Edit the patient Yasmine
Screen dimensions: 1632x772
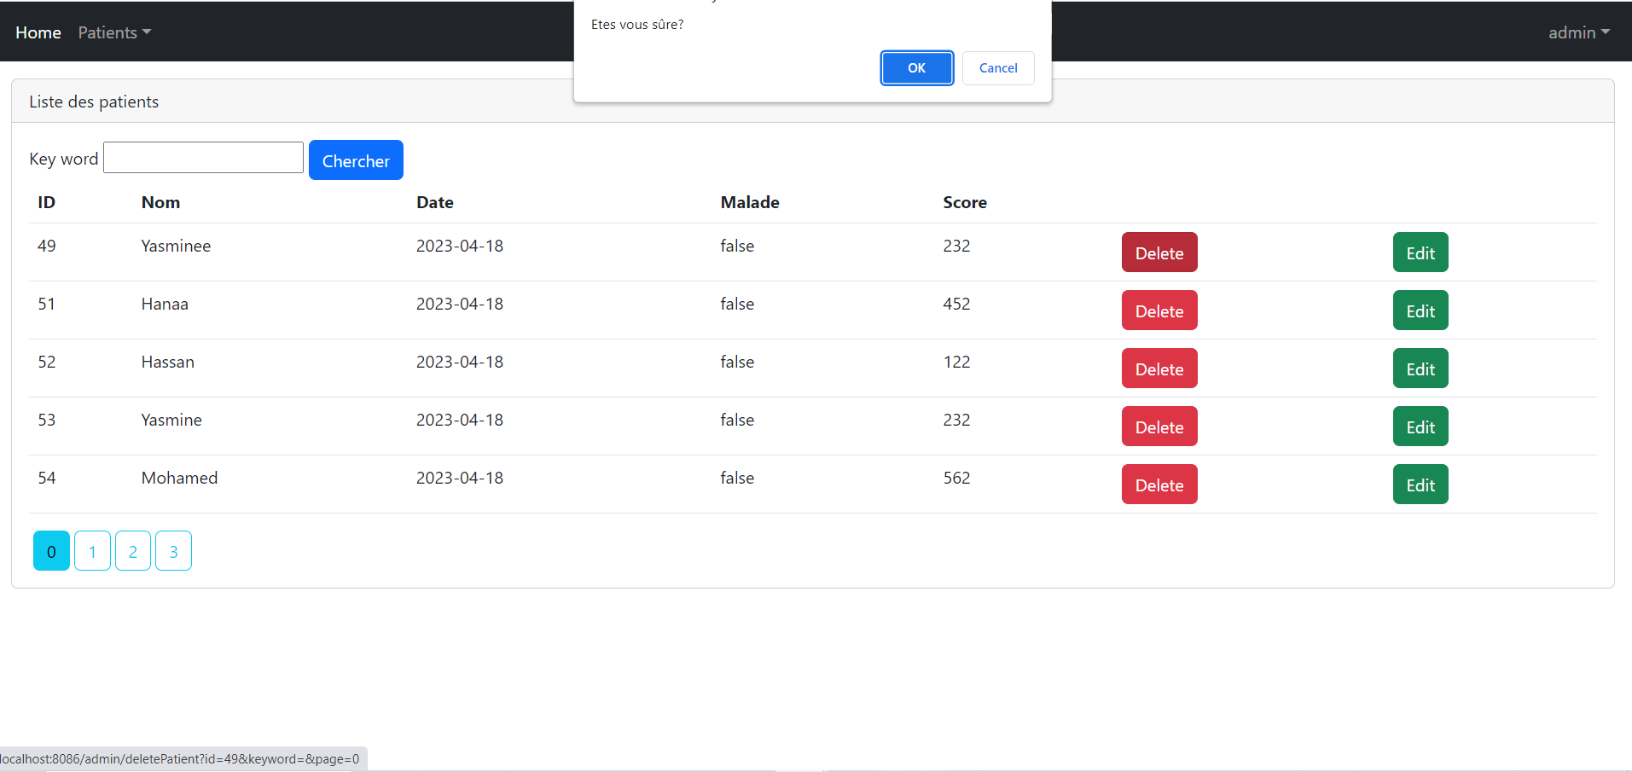[1419, 426]
